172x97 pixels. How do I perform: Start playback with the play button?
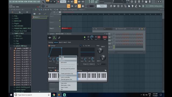point(51,2)
